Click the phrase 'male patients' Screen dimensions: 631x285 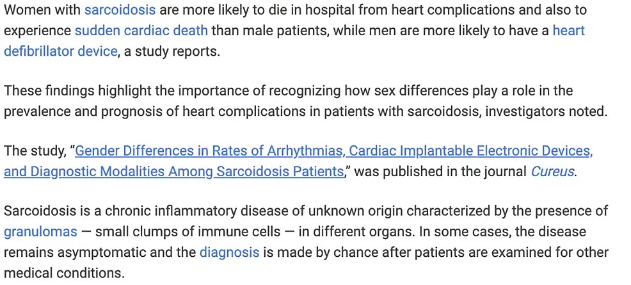tap(278, 31)
